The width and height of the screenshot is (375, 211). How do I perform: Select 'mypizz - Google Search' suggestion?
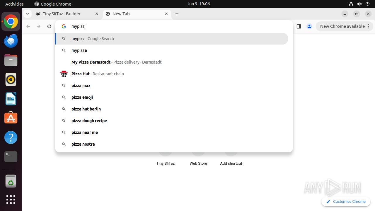pyautogui.click(x=172, y=39)
